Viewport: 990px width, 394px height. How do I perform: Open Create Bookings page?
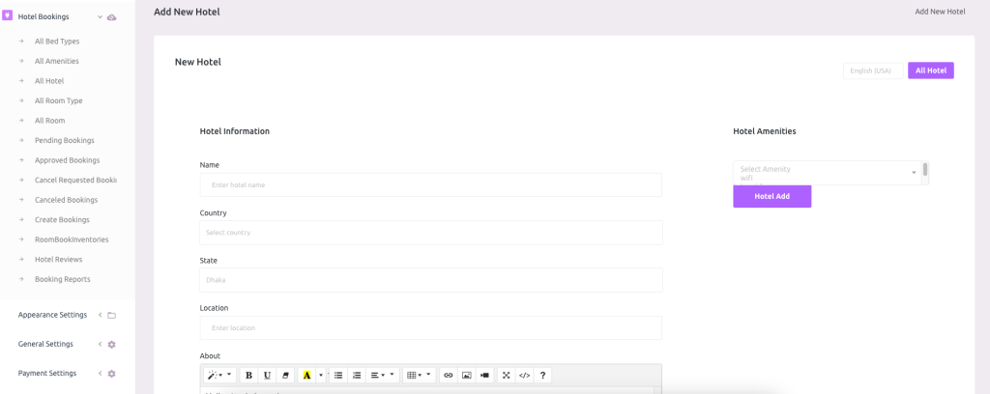[x=62, y=220]
